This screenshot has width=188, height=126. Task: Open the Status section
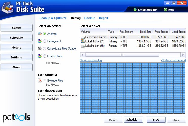(x=16, y=28)
